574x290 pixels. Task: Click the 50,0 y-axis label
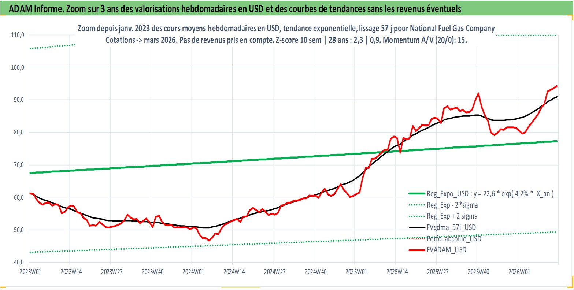18,230
